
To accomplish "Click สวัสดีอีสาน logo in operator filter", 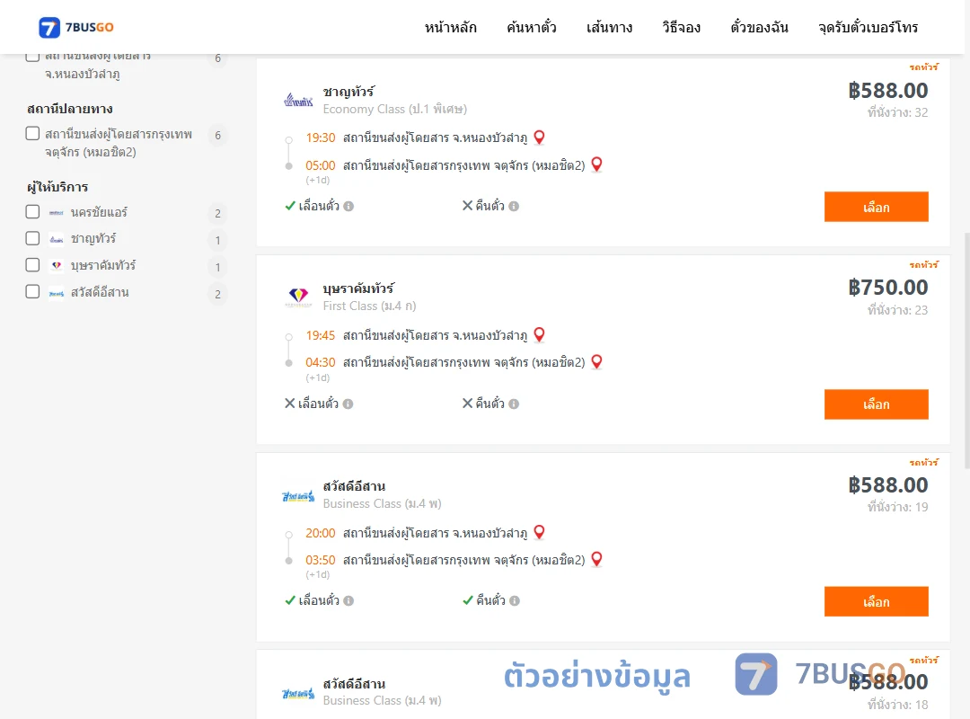I will point(57,294).
